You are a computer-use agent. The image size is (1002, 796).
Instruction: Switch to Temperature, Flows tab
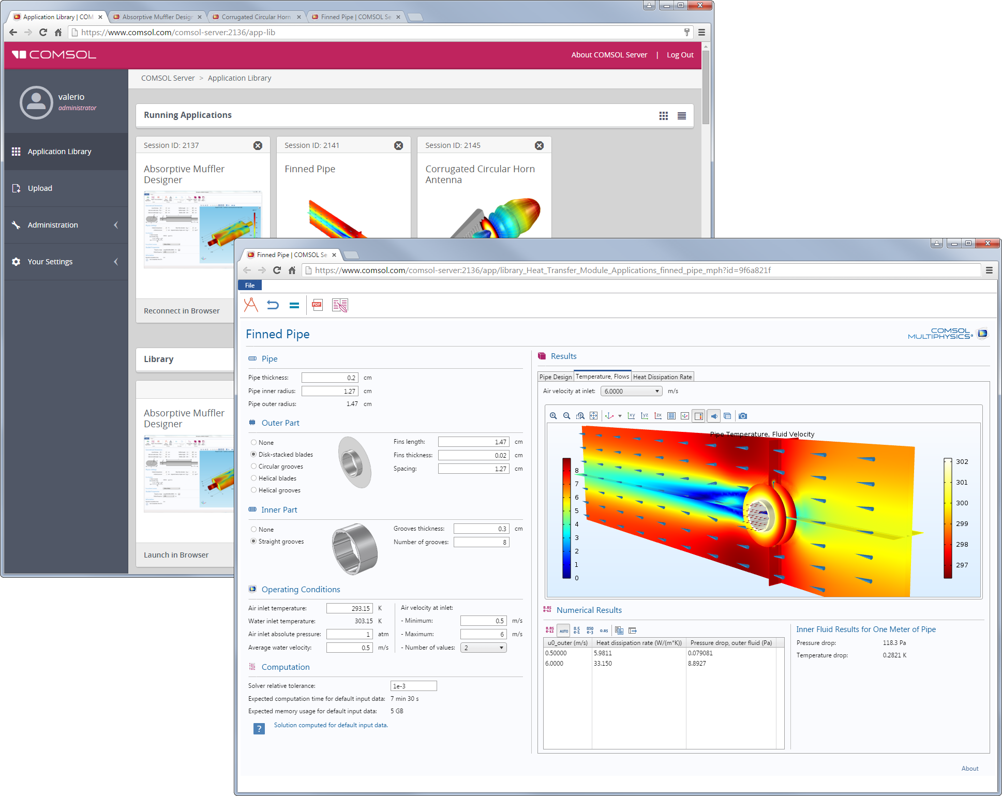pos(602,376)
